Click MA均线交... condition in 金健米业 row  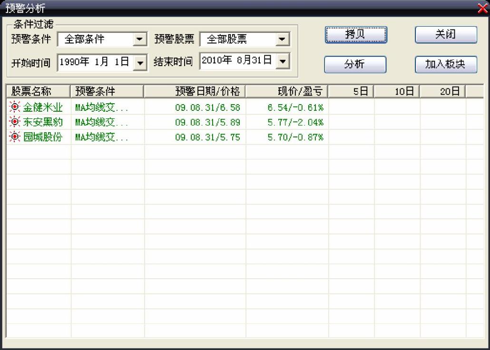(101, 107)
